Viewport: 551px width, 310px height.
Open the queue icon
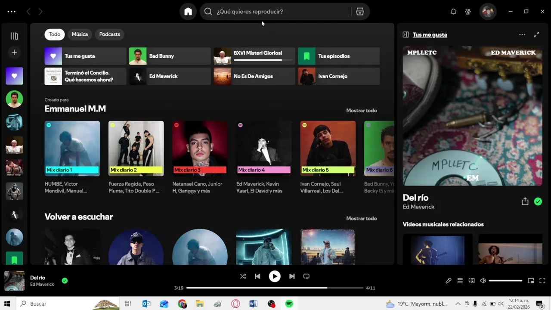pyautogui.click(x=460, y=281)
